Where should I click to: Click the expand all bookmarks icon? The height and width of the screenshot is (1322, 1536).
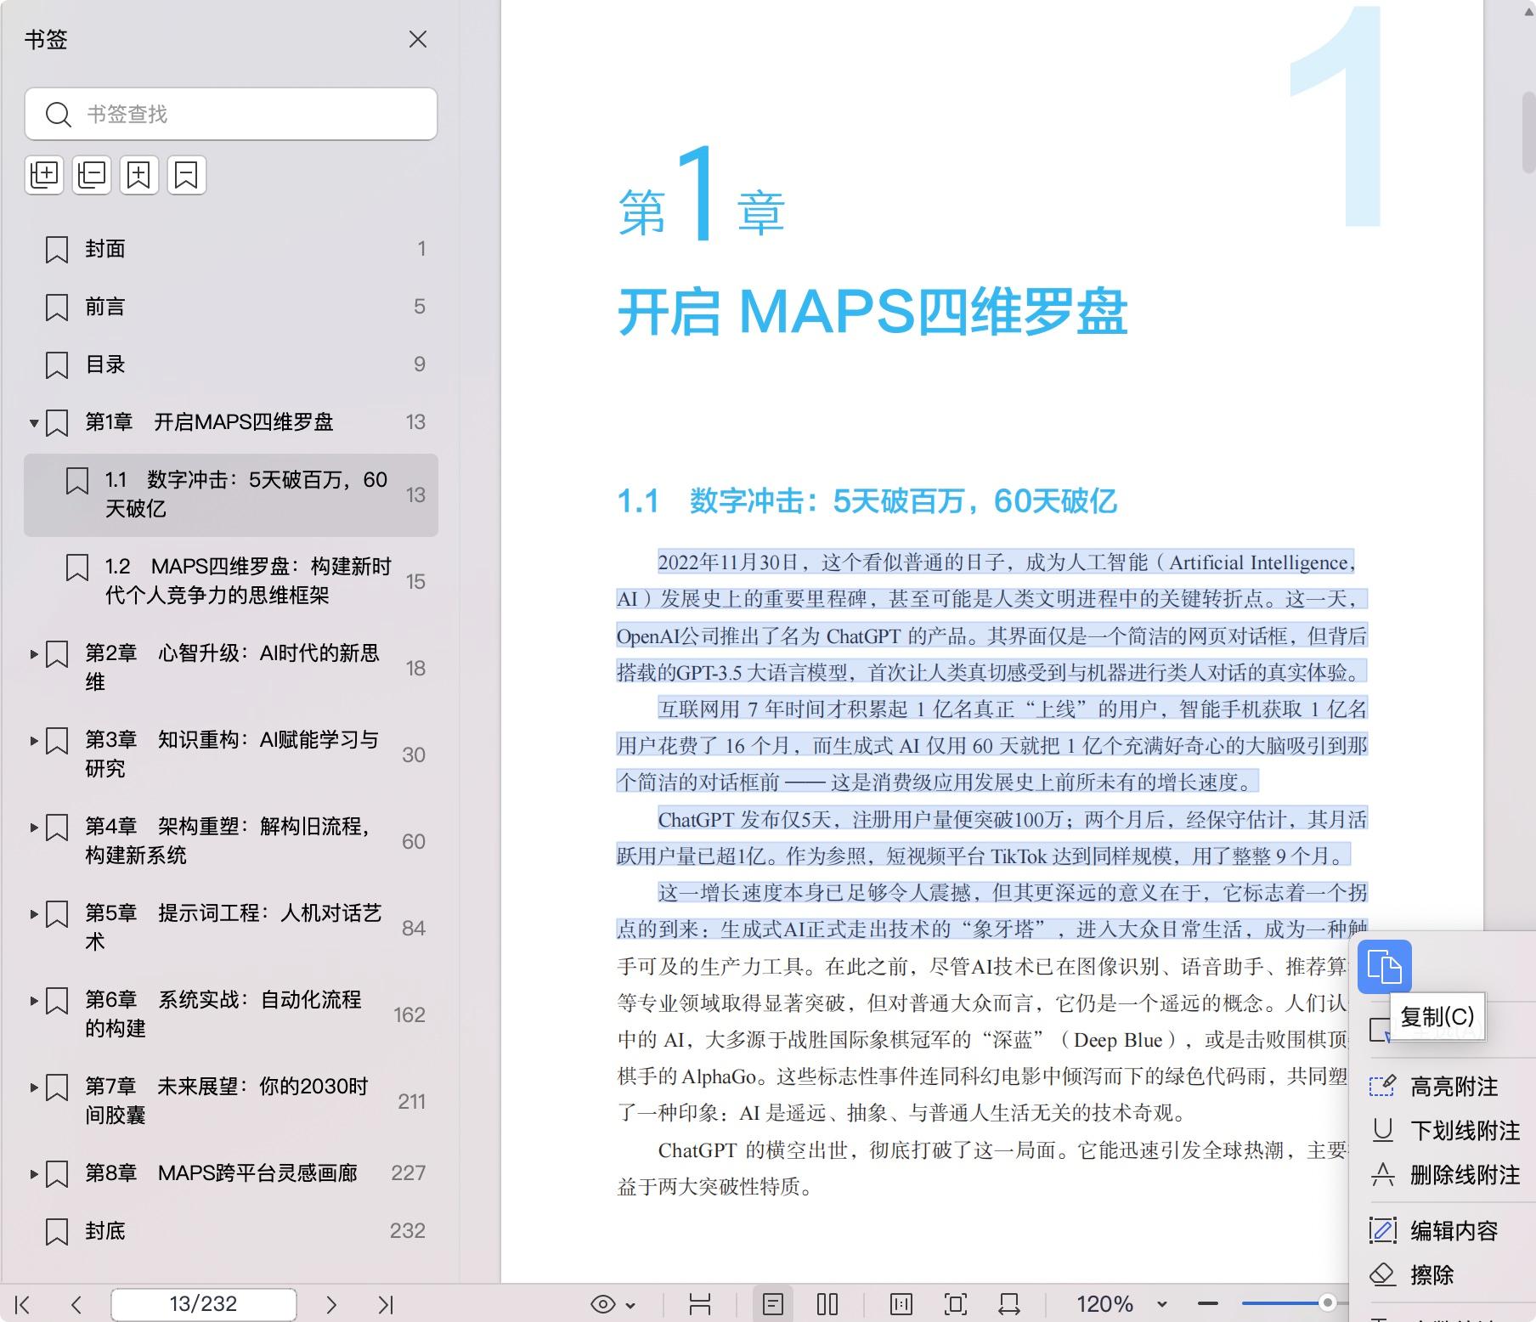pos(44,175)
